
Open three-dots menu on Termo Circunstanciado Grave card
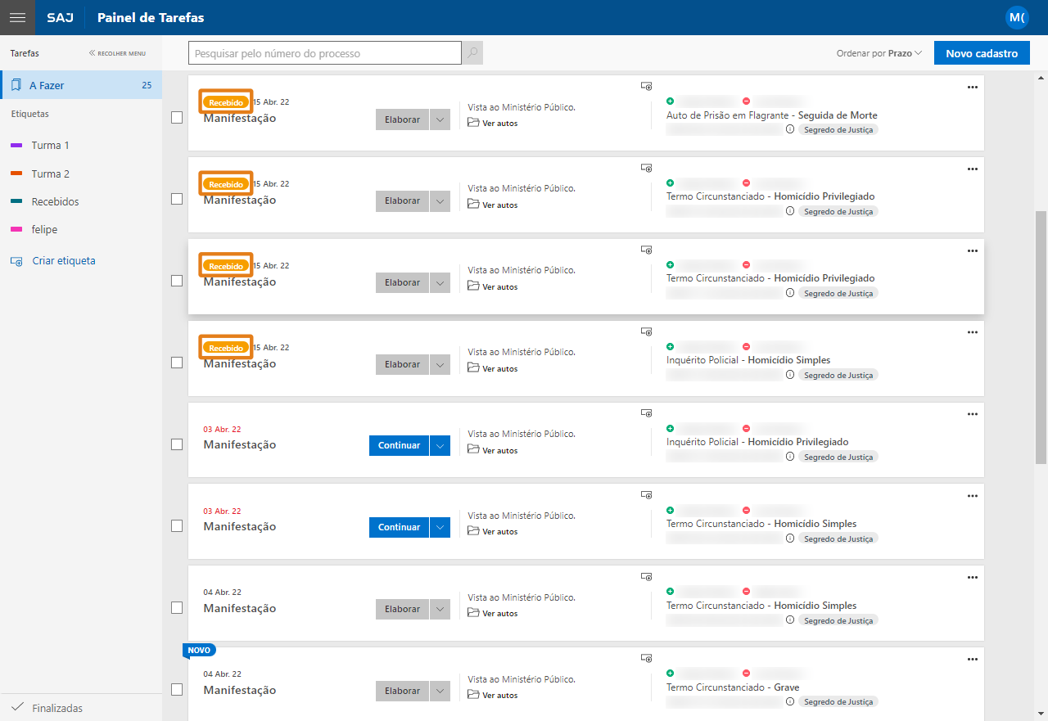[972, 659]
